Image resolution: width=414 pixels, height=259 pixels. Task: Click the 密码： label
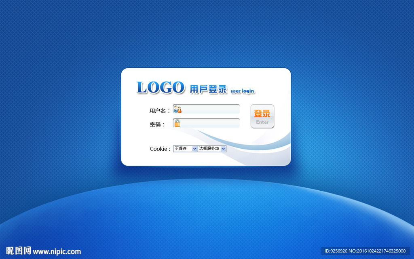[x=157, y=124]
